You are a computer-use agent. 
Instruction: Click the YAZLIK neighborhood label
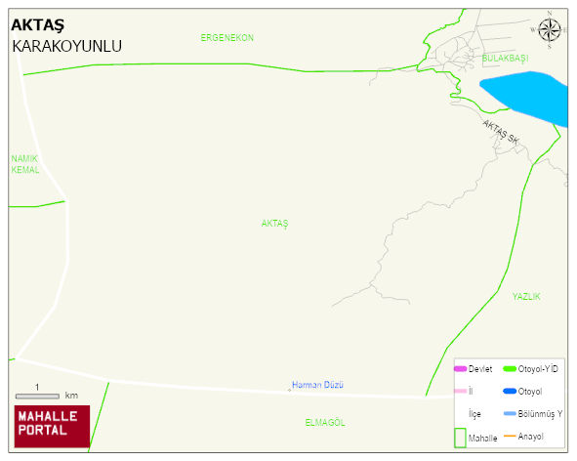point(526,296)
